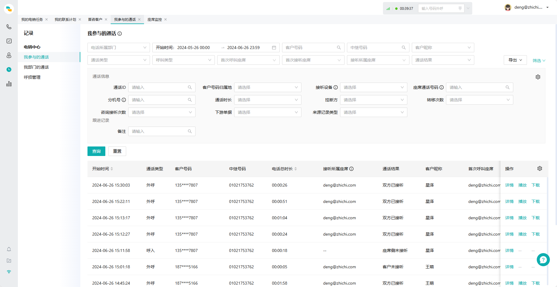Open the 来源记录类型 select dropdown

click(374, 112)
